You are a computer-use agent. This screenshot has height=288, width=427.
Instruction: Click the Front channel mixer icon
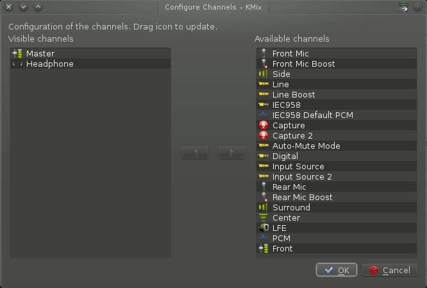(263, 249)
